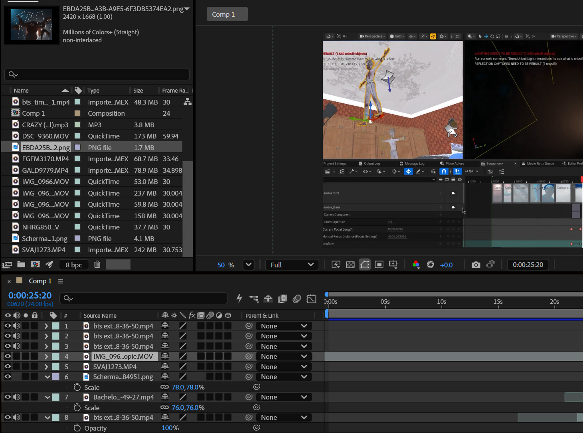
Task: Click the 78.0,78.0% scale value
Action: coord(188,387)
